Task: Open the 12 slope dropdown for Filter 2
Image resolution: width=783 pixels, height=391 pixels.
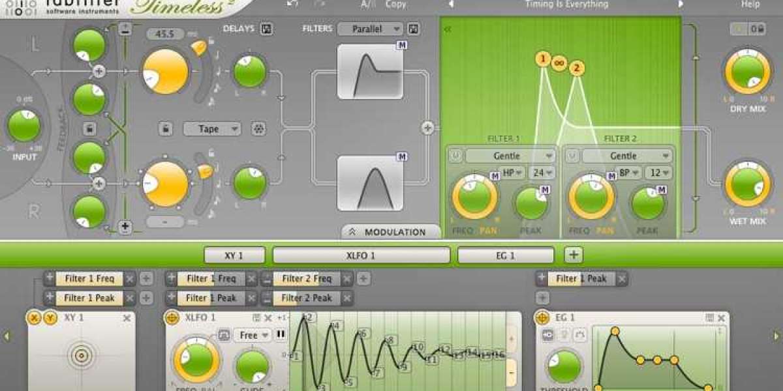Action: [x=659, y=173]
